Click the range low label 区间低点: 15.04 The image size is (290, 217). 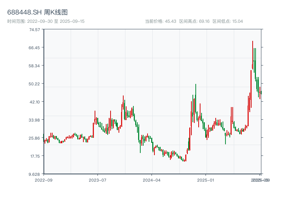[x=228, y=21]
